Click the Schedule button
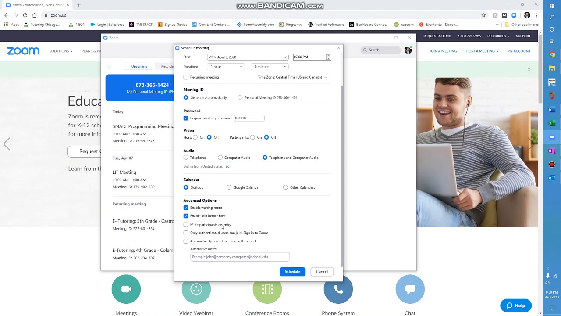Screen dimensions: 561x316 pyautogui.click(x=292, y=272)
